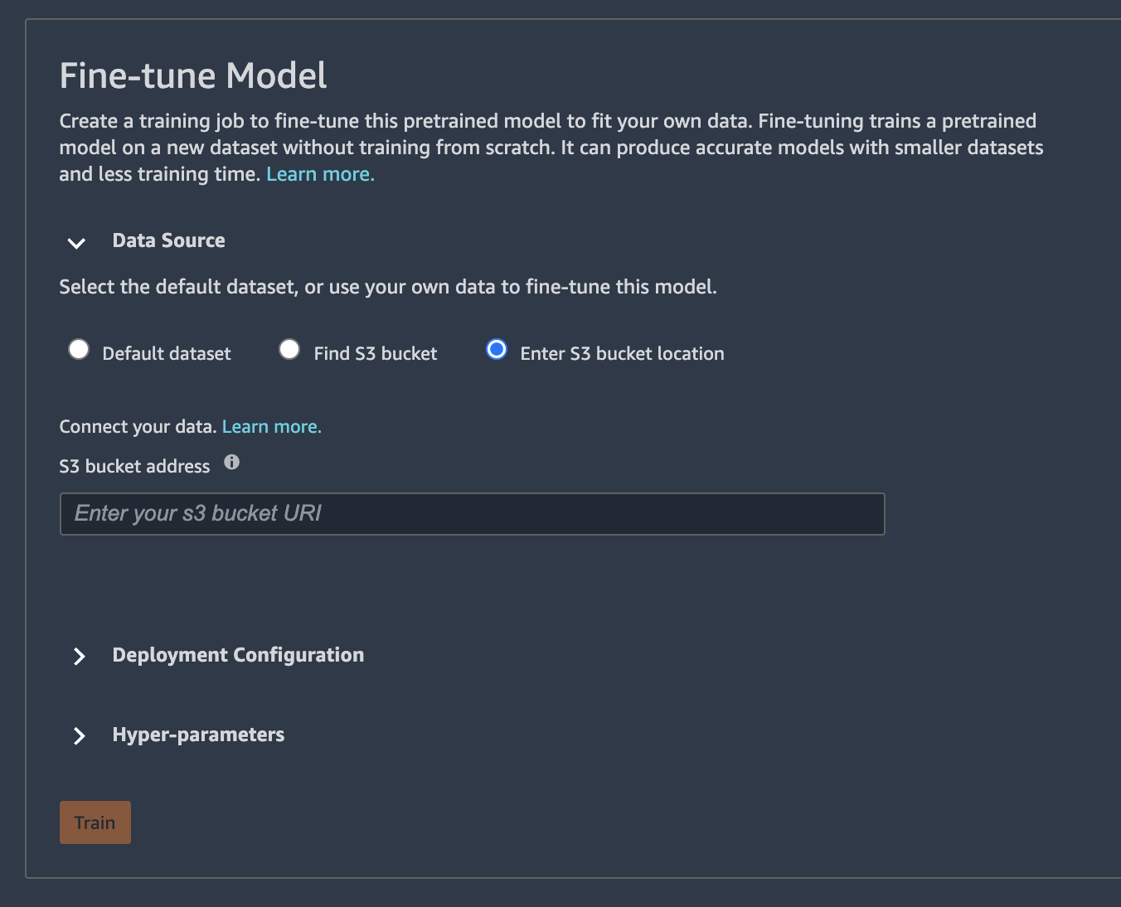
Task: Click the Default dataset label text
Action: pos(166,354)
